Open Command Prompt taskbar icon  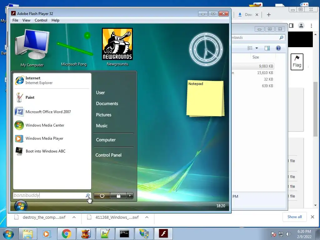tap(124, 234)
